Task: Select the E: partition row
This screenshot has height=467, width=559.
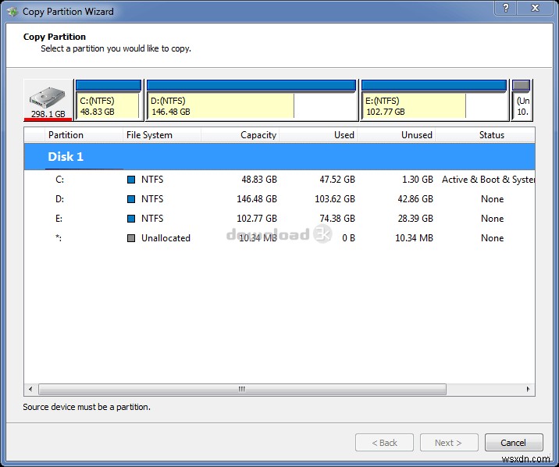Action: coord(279,219)
